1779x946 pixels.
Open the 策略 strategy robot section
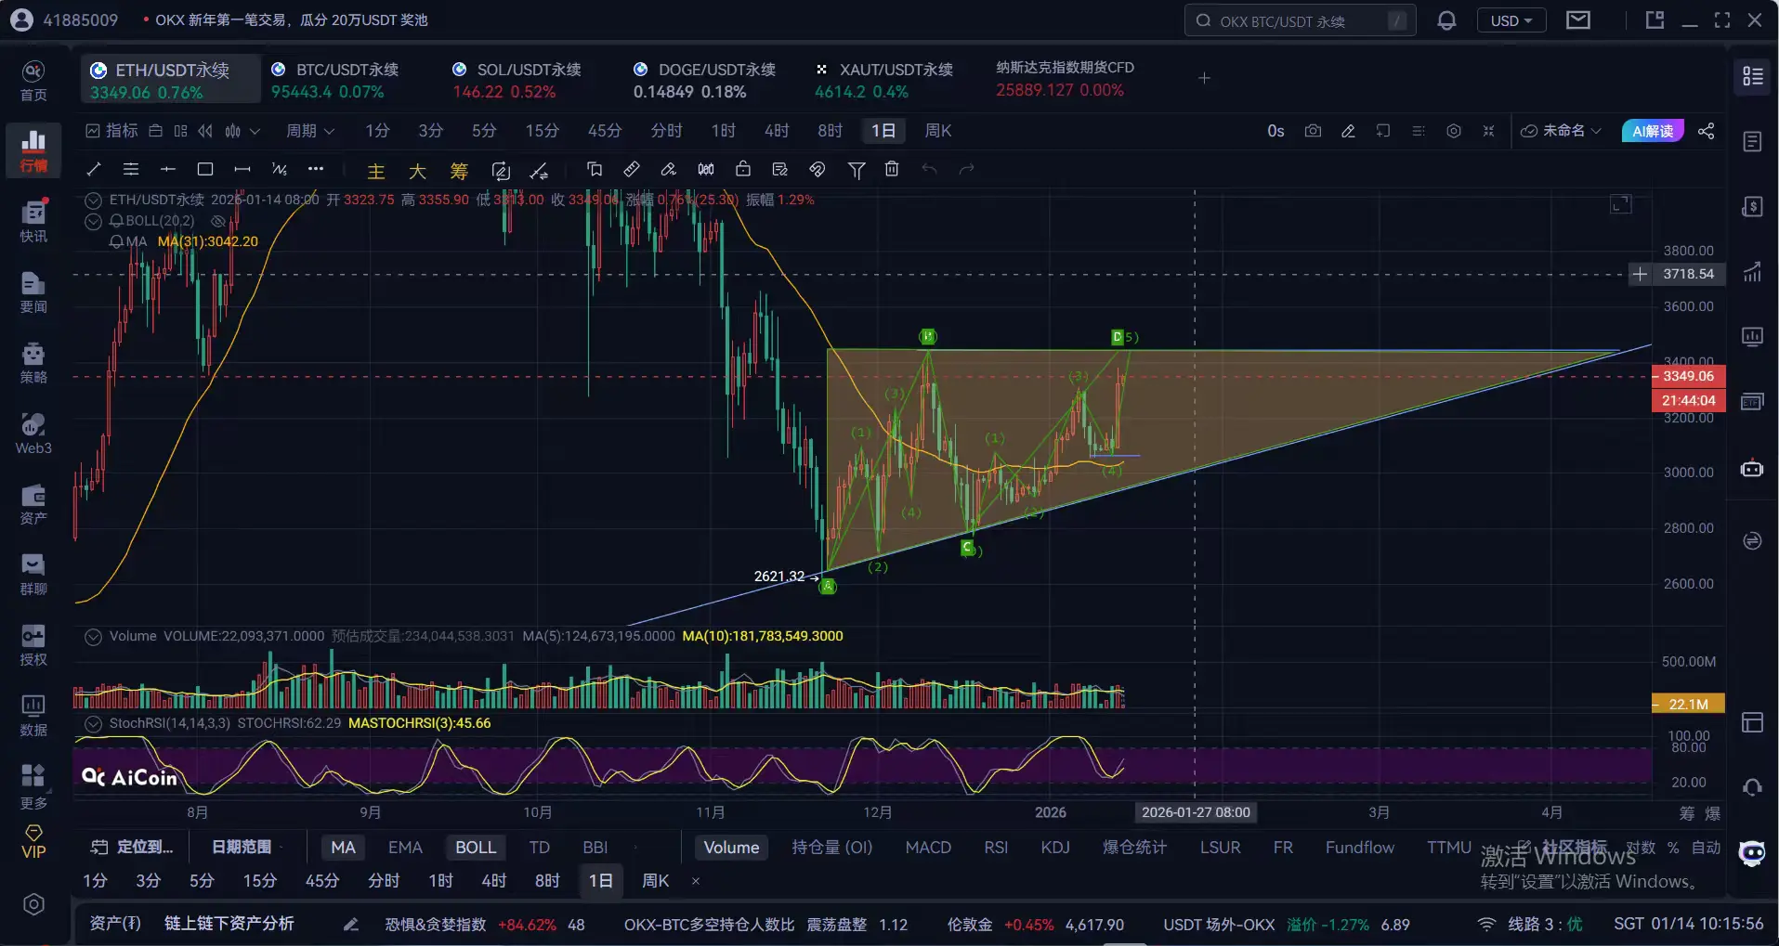(x=33, y=362)
